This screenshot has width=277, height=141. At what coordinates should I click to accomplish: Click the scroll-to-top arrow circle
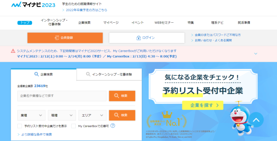(x=256, y=120)
